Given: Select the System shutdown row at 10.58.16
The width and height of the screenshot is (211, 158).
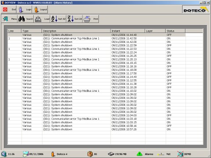Looking at the screenshot, I should pos(97,126).
